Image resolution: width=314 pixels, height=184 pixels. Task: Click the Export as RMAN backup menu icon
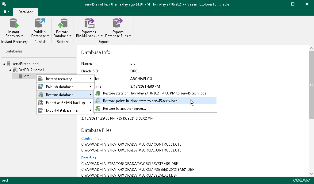point(40,103)
